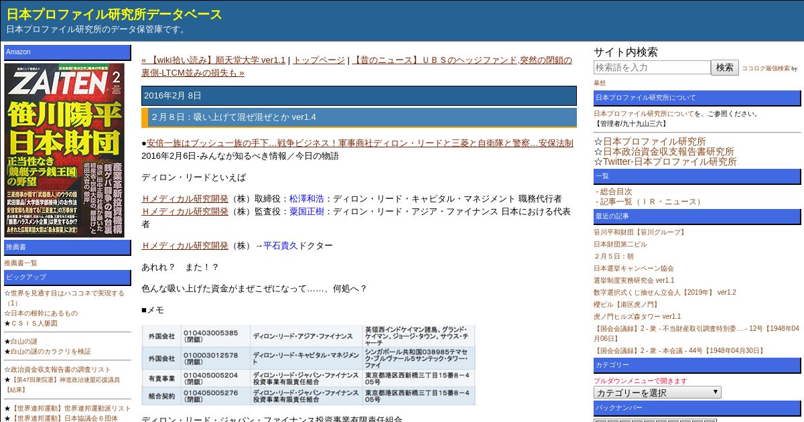Open recent article 櫻ビル【港区虎ノ門】
This screenshot has width=804, height=422.
[x=626, y=304]
